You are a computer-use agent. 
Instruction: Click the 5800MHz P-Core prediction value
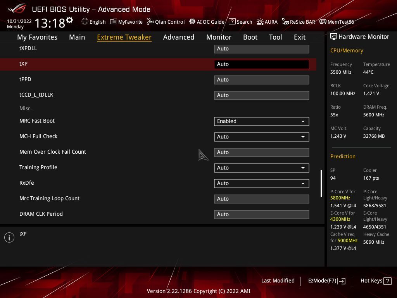(x=340, y=198)
